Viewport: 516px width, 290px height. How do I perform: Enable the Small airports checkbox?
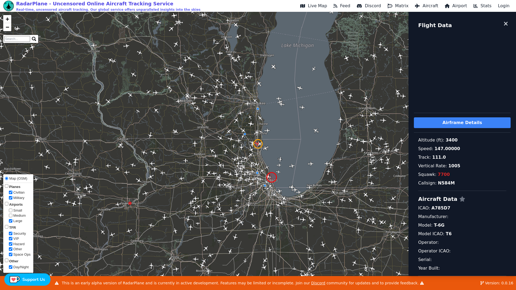(10, 211)
